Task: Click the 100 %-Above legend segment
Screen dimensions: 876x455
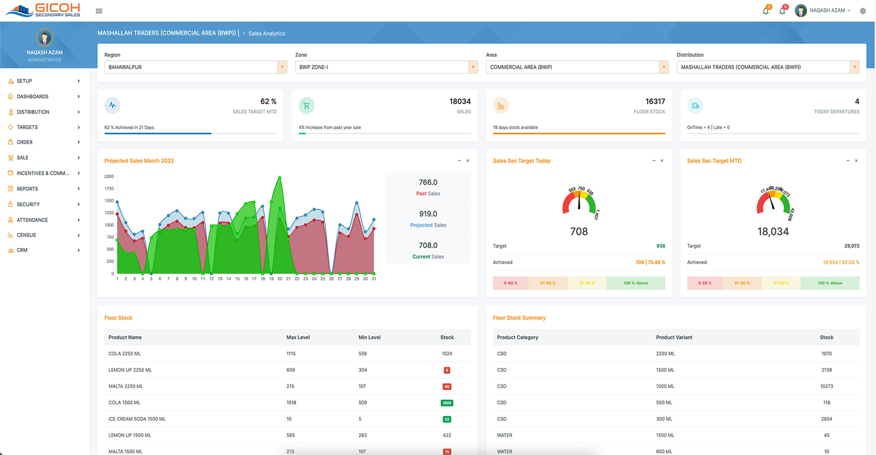Action: [636, 282]
